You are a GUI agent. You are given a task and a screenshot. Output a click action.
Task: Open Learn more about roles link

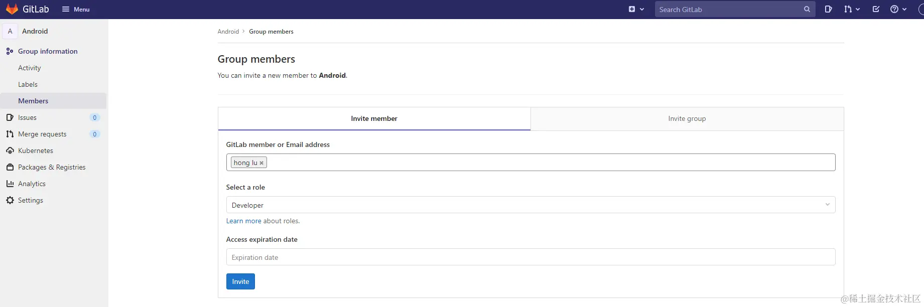click(x=243, y=221)
